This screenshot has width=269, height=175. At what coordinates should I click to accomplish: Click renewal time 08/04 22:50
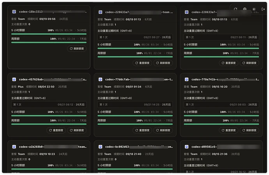click(46, 87)
